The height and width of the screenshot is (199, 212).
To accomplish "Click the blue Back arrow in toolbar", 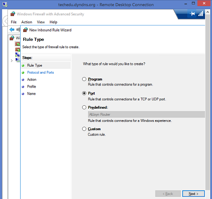I will [12, 30].
